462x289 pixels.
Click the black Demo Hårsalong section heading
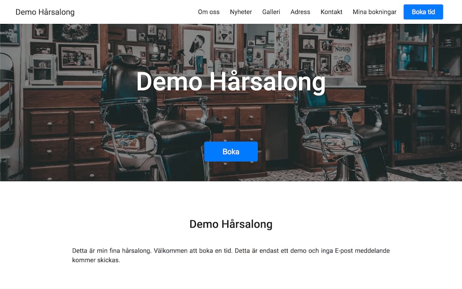point(231,224)
